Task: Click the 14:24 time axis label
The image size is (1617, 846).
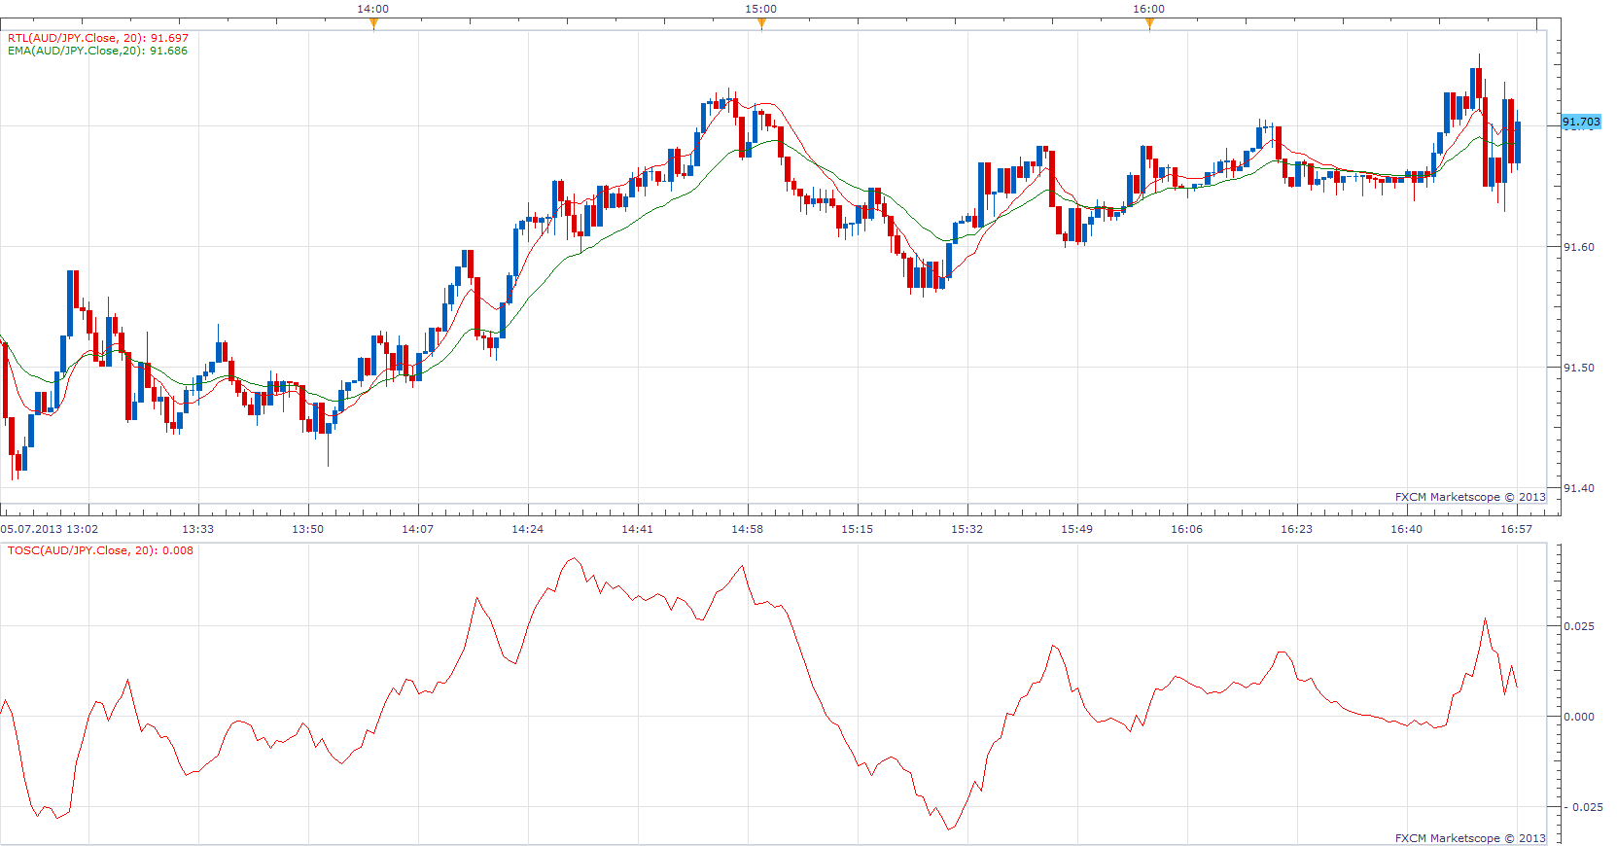Action: click(528, 529)
